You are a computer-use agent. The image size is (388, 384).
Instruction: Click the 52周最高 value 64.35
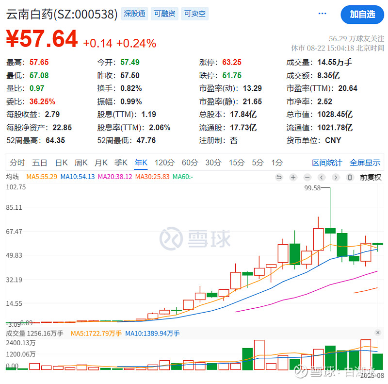[x=55, y=141]
